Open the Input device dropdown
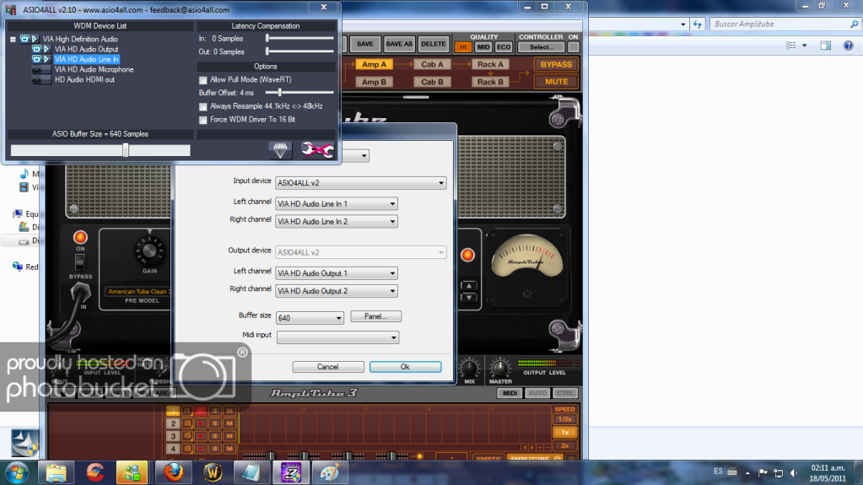 (360, 183)
